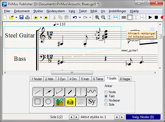
Task: Set the anchor to Takt
Action: coord(109,96)
